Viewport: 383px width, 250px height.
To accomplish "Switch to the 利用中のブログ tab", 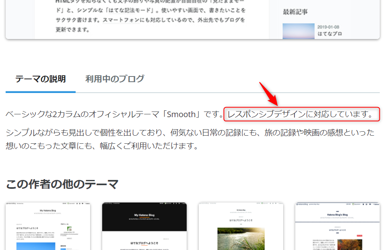I will tap(115, 79).
